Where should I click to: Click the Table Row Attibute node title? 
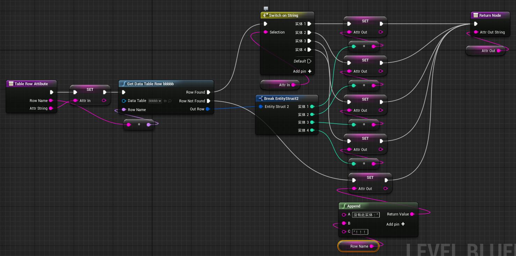(31, 84)
